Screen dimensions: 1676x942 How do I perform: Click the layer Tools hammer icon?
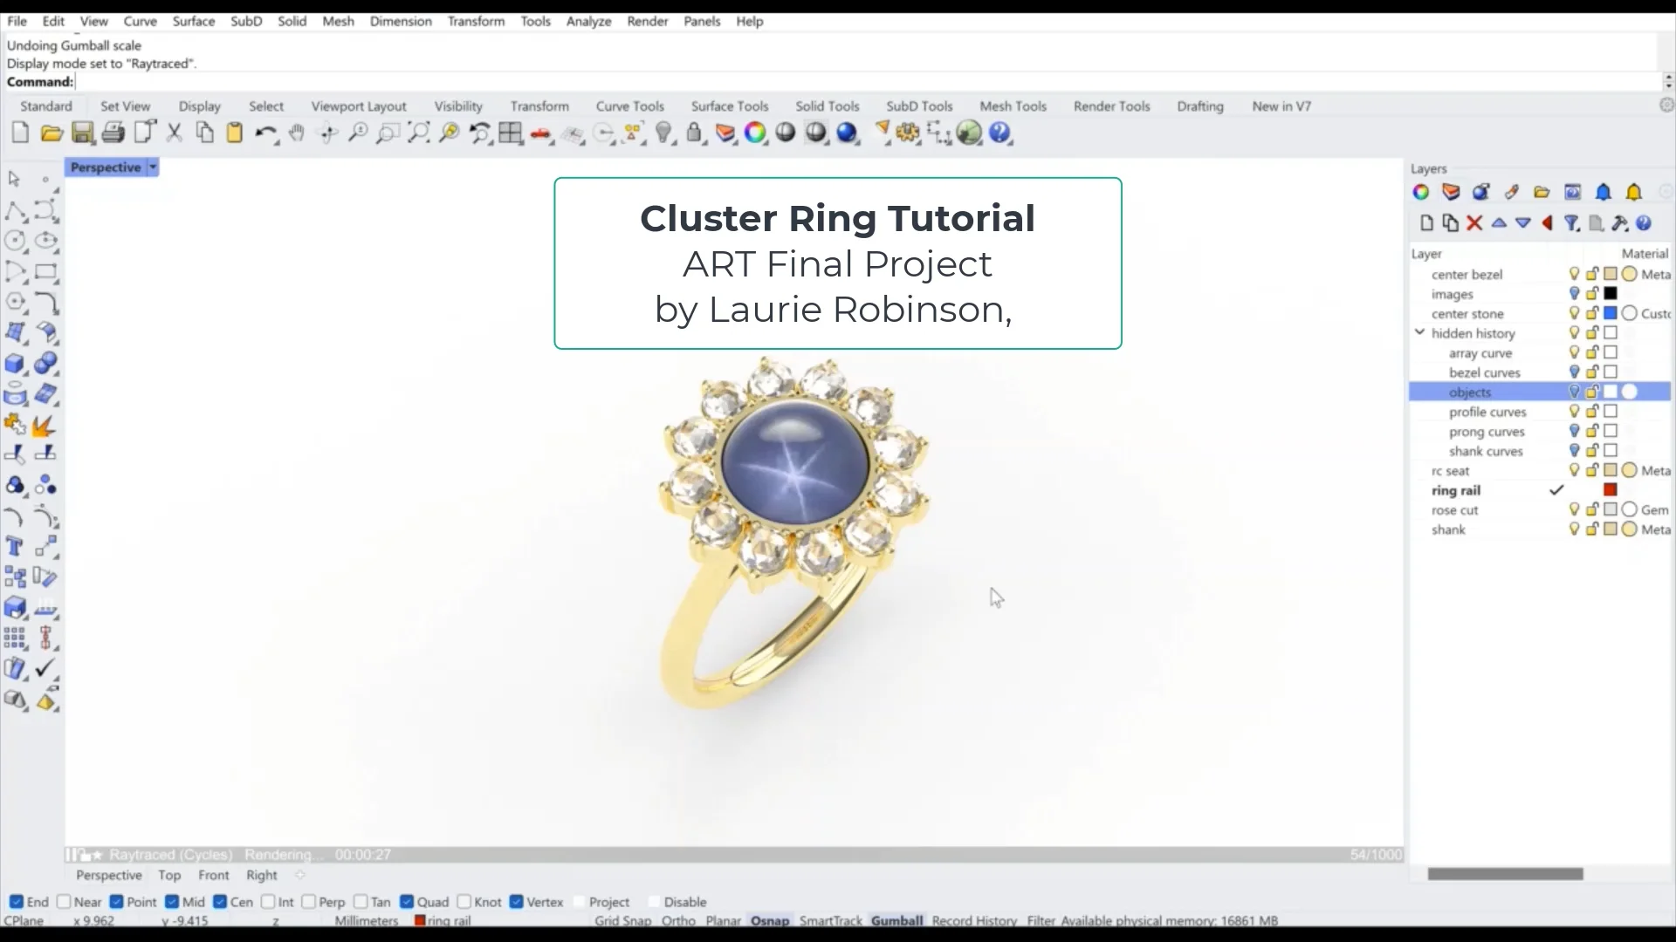pyautogui.click(x=1620, y=223)
